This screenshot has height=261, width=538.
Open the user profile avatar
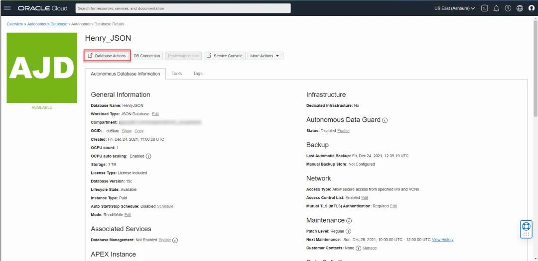click(532, 8)
